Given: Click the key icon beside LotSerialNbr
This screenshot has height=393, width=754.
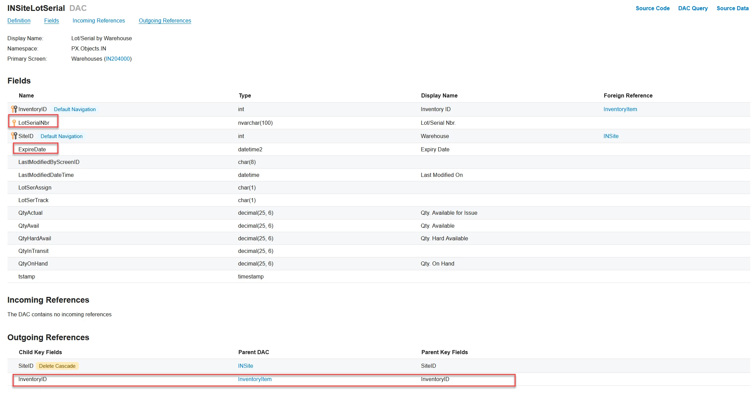Looking at the screenshot, I should pos(14,123).
